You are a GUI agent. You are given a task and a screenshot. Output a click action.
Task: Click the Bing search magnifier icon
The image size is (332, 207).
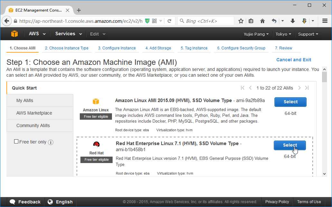(x=182, y=21)
